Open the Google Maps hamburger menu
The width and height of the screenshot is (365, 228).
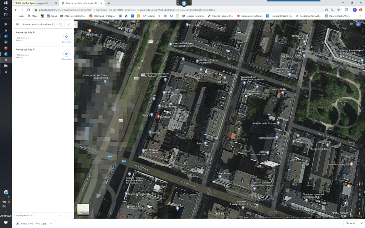[x=17, y=24]
